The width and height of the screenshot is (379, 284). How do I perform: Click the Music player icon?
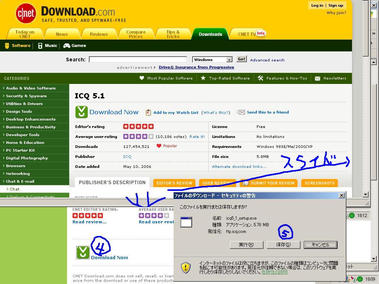pyautogui.click(x=40, y=45)
